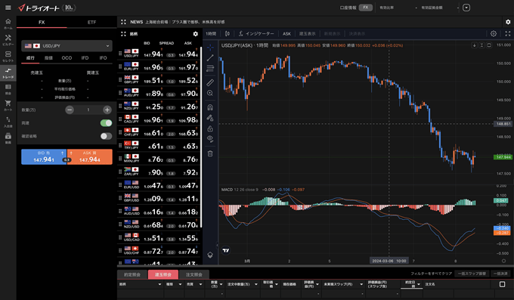
Task: Switch to the ETF tab
Action: pos(91,23)
